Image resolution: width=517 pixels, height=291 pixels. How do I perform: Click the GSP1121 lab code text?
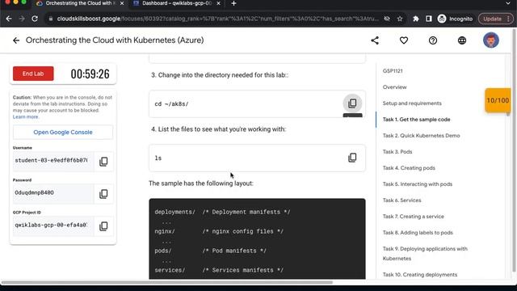click(x=393, y=71)
